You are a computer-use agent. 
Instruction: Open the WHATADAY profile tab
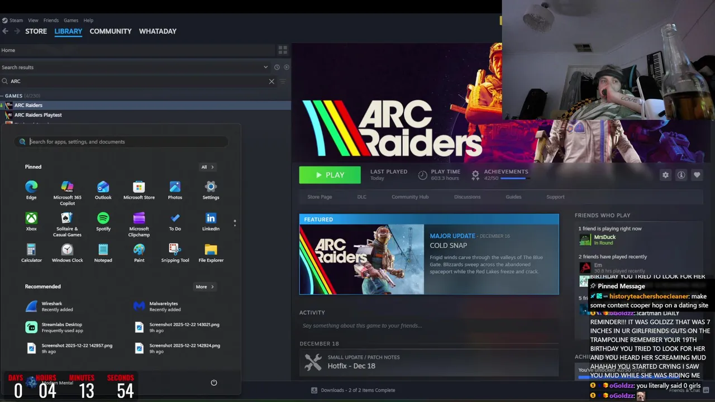(158, 31)
